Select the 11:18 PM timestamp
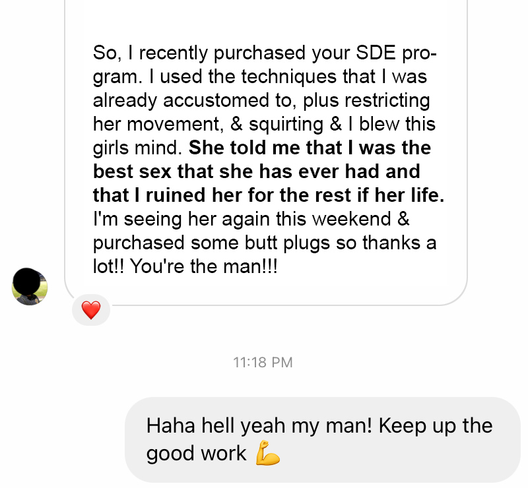This screenshot has width=528, height=488. 263,363
